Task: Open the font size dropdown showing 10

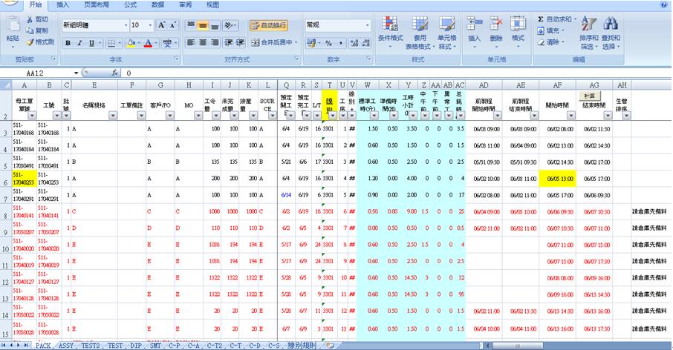Action: [x=150, y=25]
